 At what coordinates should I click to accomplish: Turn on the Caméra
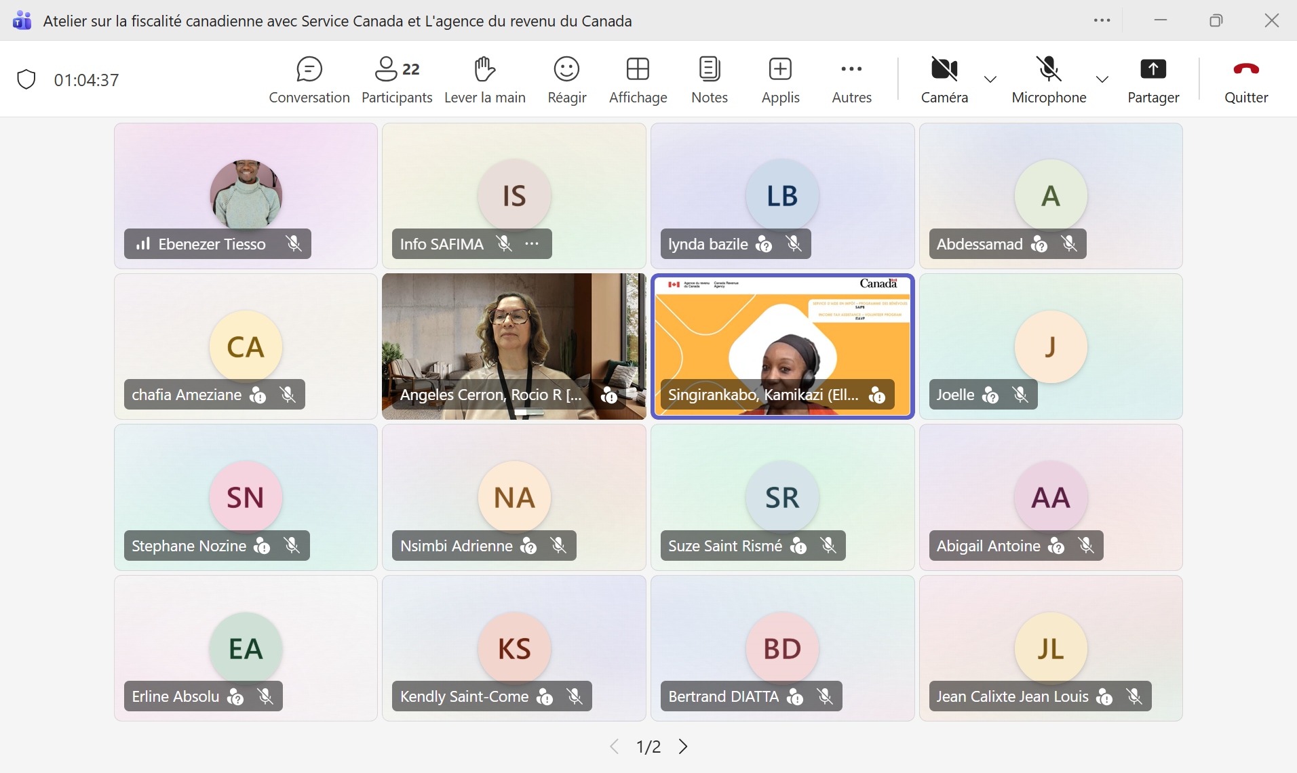coord(944,80)
